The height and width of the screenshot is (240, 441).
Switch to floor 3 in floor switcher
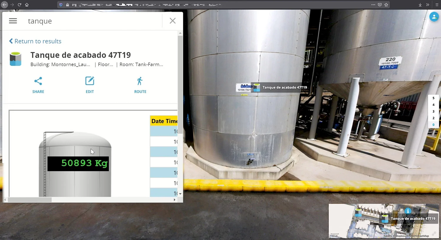[433, 111]
